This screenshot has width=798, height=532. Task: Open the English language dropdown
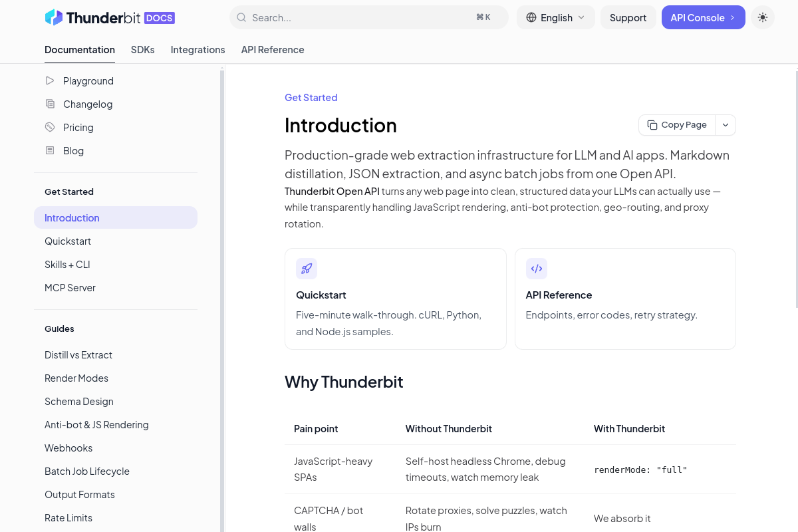pos(556,17)
